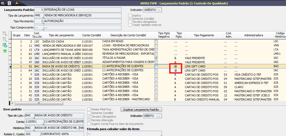
Task: Check Tipo Pgto Negativo for SAÍDA DO CAIXA row
Action: coord(156,41)
